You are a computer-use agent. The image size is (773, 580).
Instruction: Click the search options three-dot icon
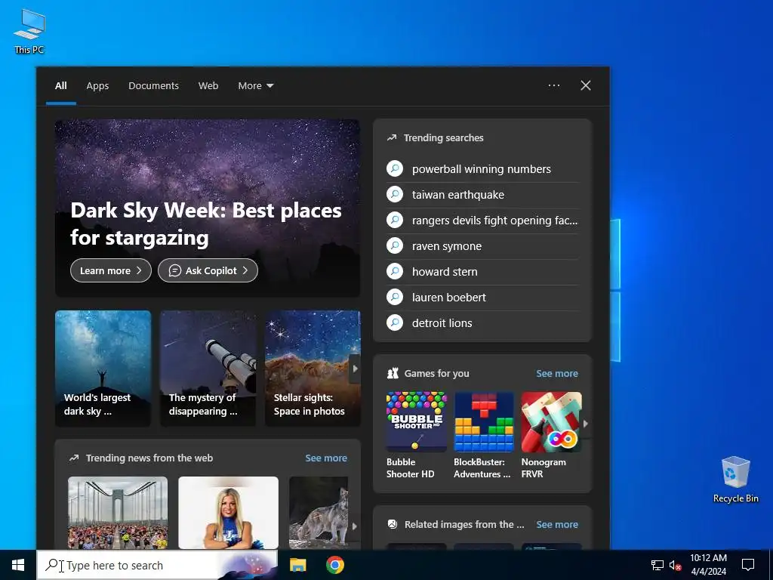click(554, 85)
